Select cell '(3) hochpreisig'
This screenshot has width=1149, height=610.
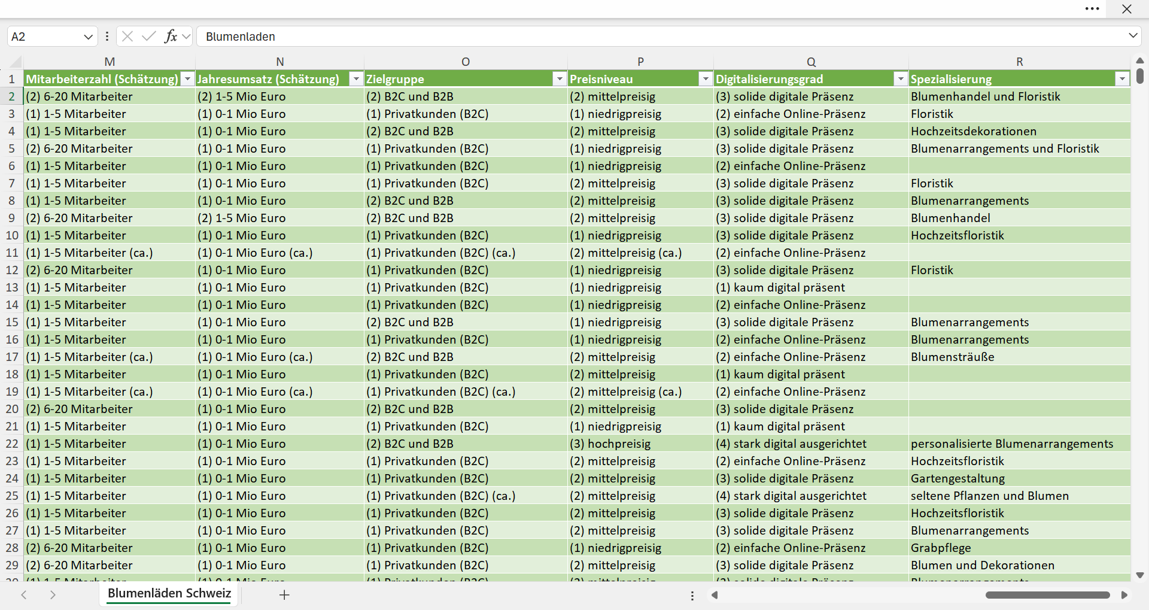pos(640,444)
